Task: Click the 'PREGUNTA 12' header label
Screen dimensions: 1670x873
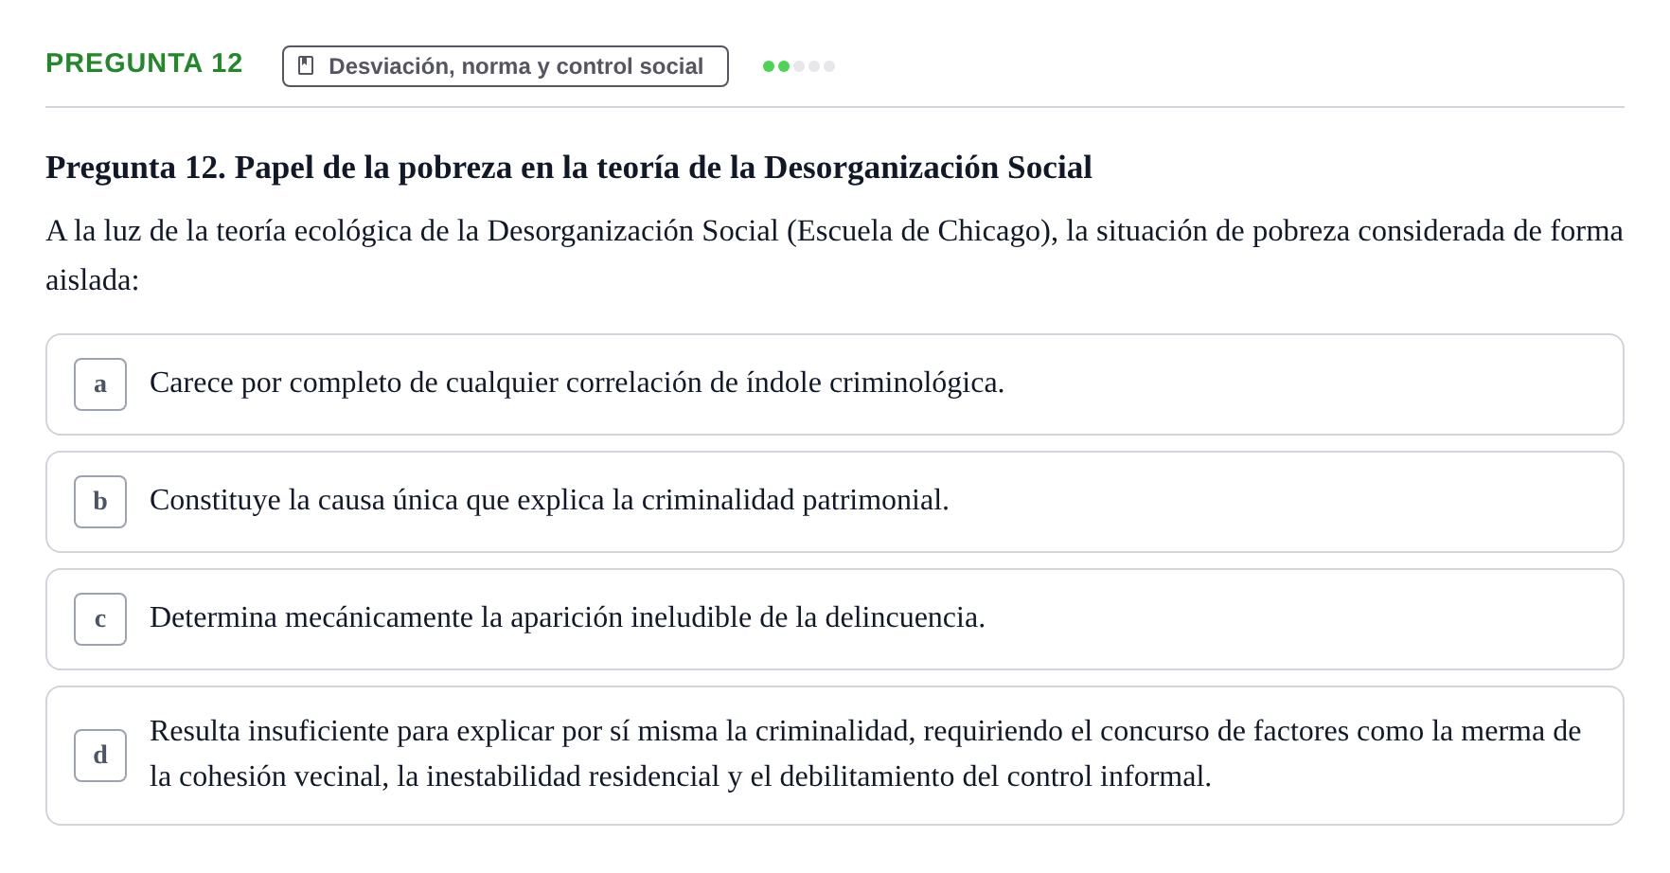Action: tap(144, 63)
